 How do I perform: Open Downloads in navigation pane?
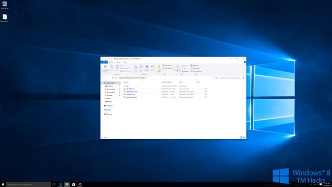111,89
